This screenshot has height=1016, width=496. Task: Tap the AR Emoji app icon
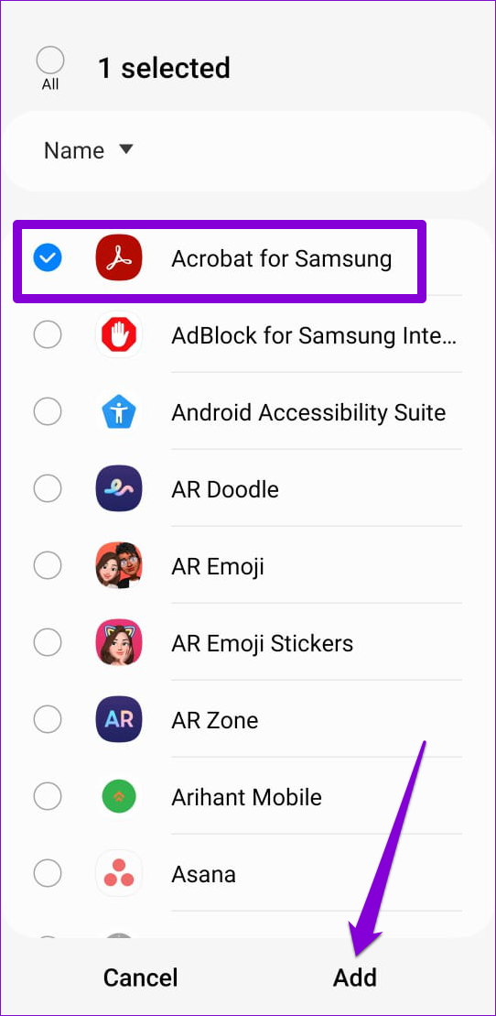(118, 565)
